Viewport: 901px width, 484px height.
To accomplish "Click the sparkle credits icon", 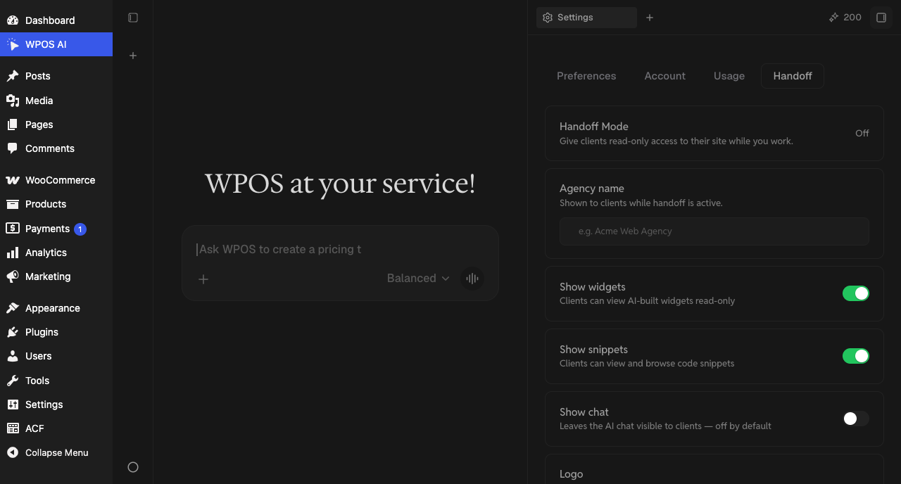I will tap(834, 18).
